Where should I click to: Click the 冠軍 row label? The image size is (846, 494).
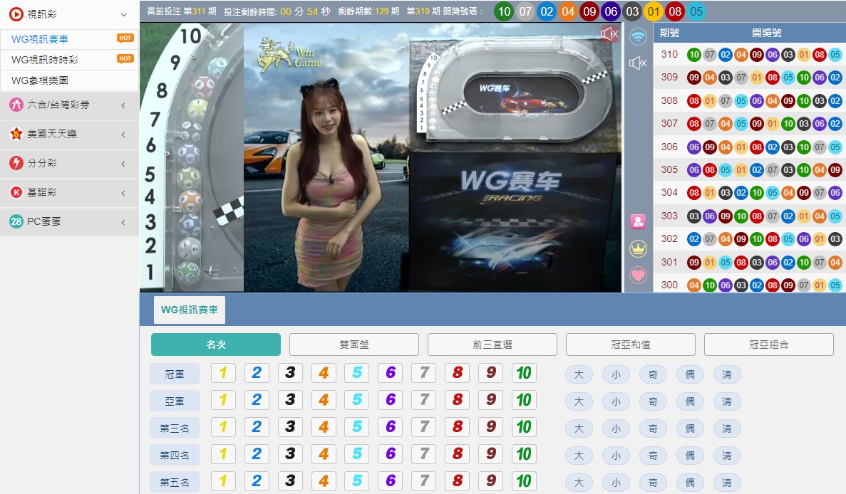[175, 374]
